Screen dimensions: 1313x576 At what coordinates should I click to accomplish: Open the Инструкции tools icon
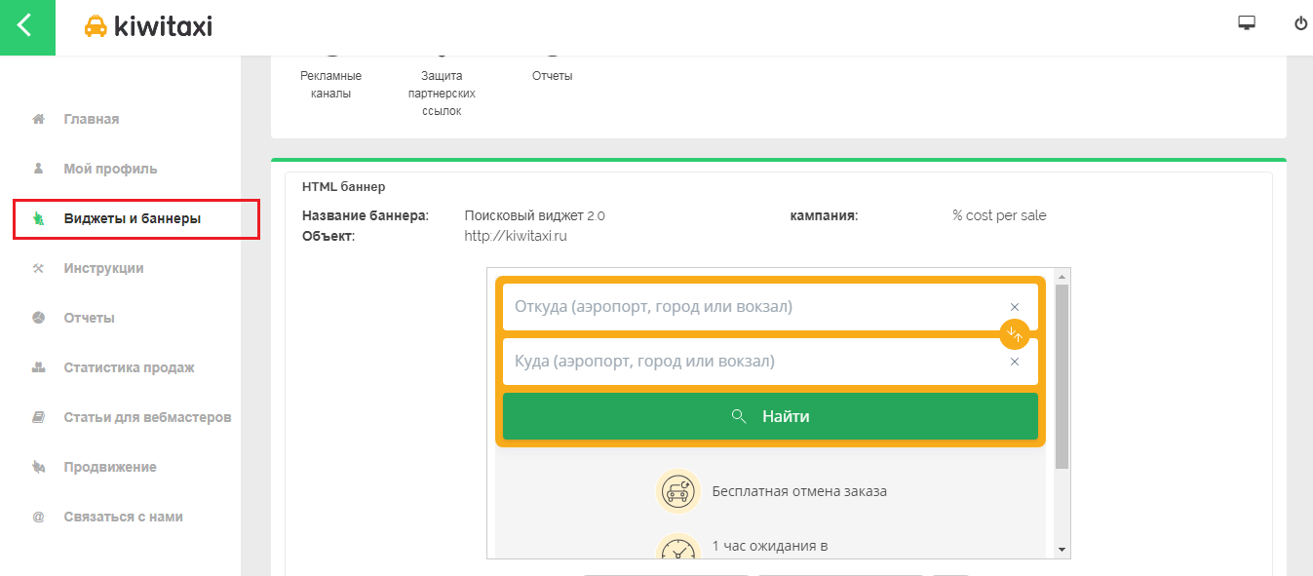point(38,267)
